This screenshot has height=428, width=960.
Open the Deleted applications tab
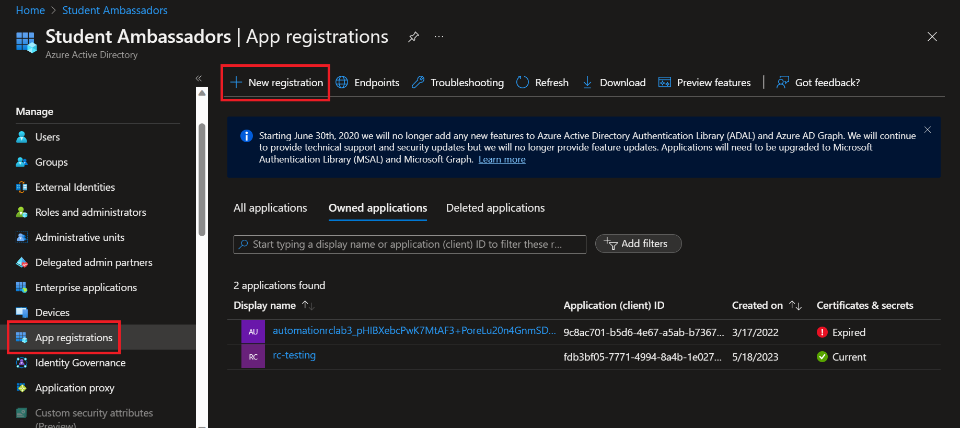pyautogui.click(x=495, y=208)
